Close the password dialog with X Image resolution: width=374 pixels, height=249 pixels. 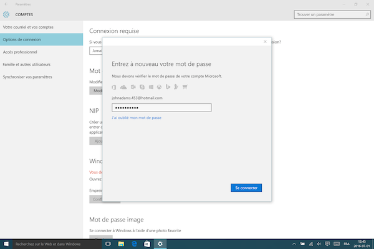click(265, 42)
